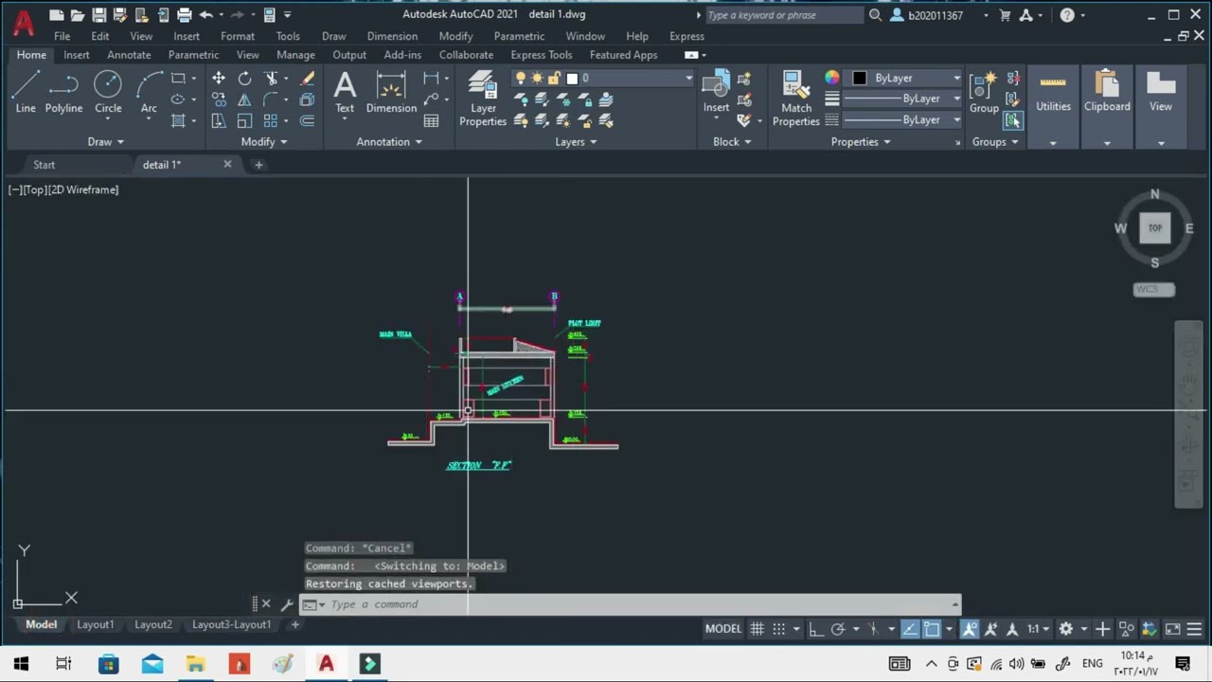Screen dimensions: 1212x682
Task: Activate the Mirror tool
Action: (244, 99)
